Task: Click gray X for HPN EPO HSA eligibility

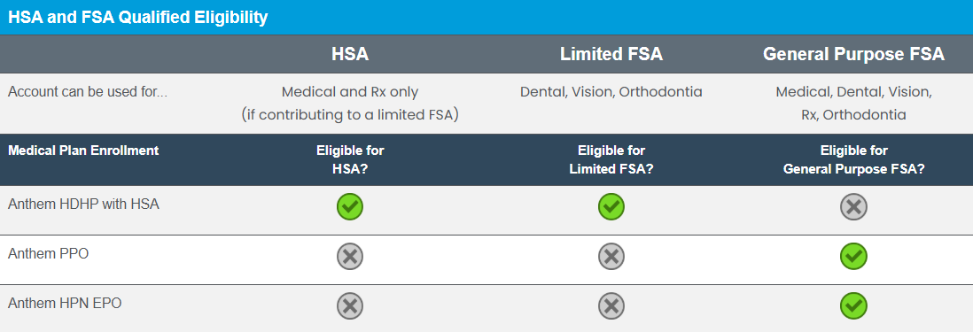Action: tap(350, 306)
